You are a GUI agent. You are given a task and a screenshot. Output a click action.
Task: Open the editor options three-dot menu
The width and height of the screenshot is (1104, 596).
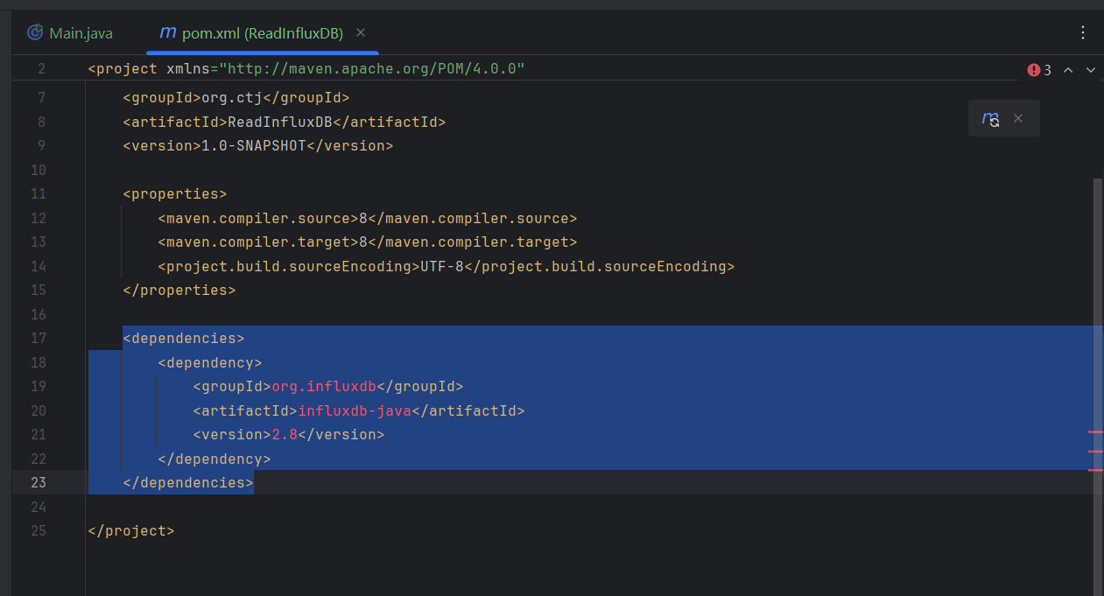(1083, 32)
